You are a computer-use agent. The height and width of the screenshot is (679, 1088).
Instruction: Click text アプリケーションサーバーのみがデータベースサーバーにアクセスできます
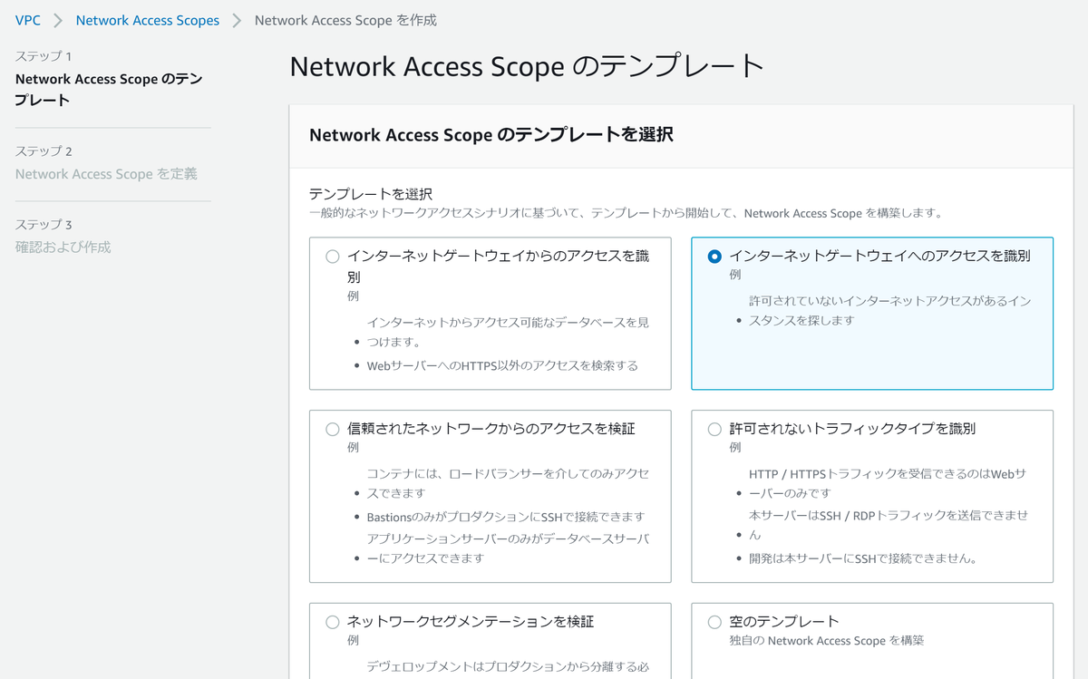pos(508,548)
